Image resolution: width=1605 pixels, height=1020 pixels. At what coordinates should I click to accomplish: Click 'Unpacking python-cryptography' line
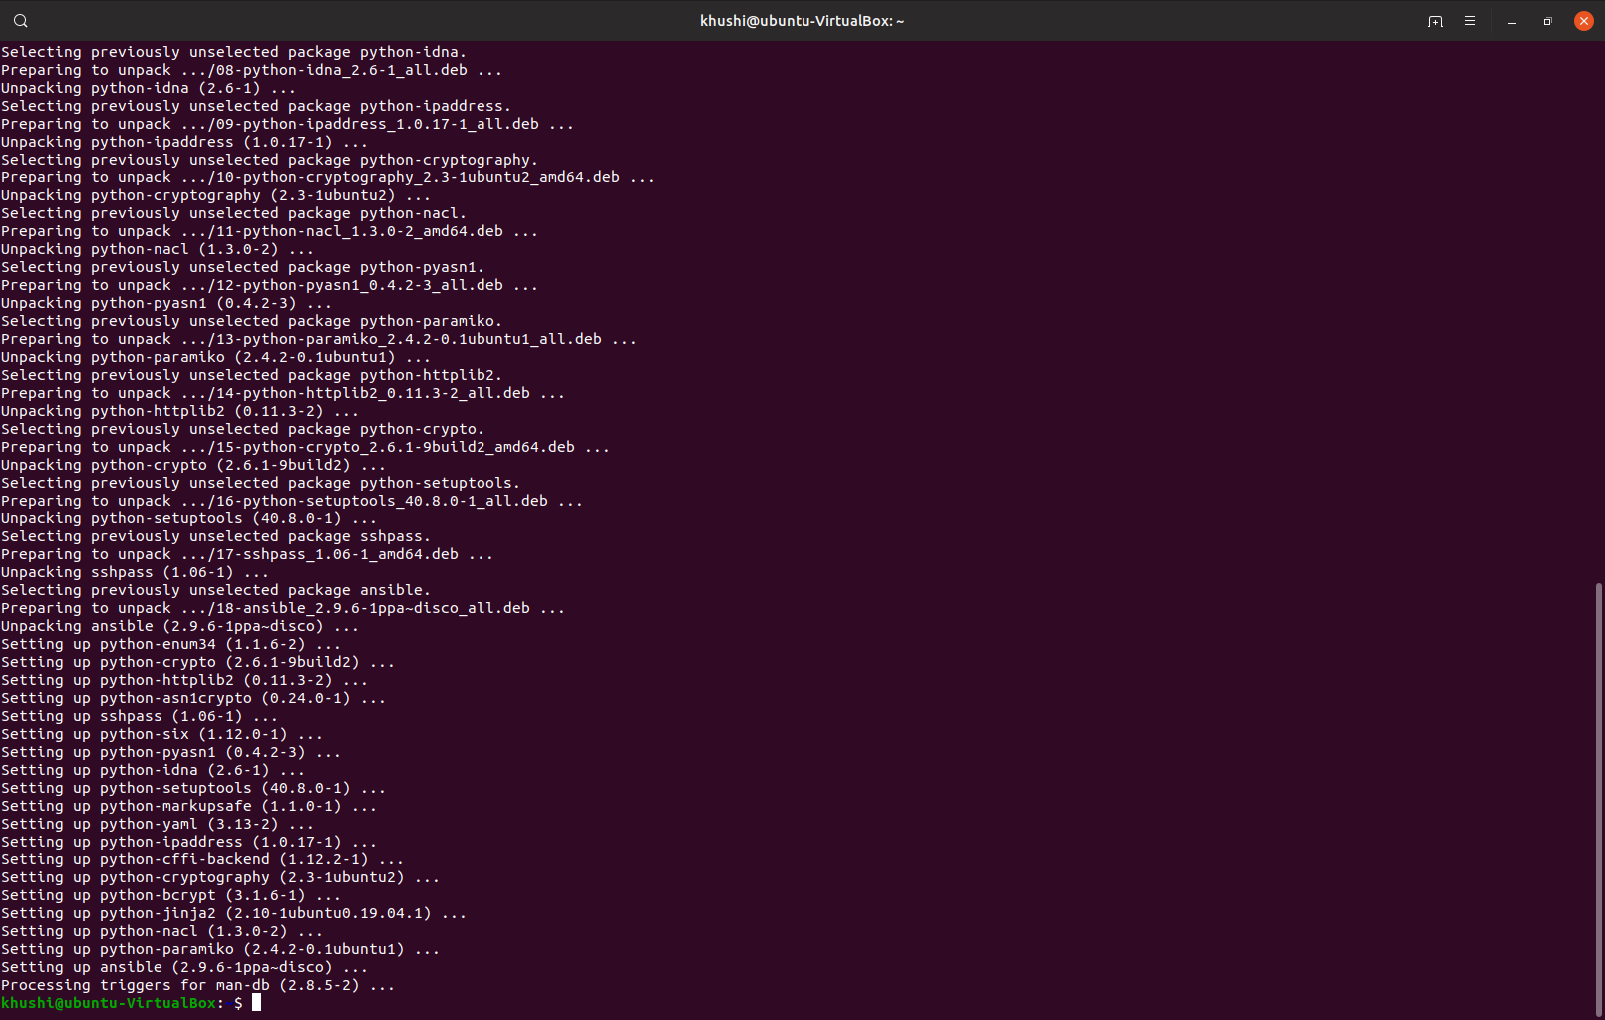point(215,195)
